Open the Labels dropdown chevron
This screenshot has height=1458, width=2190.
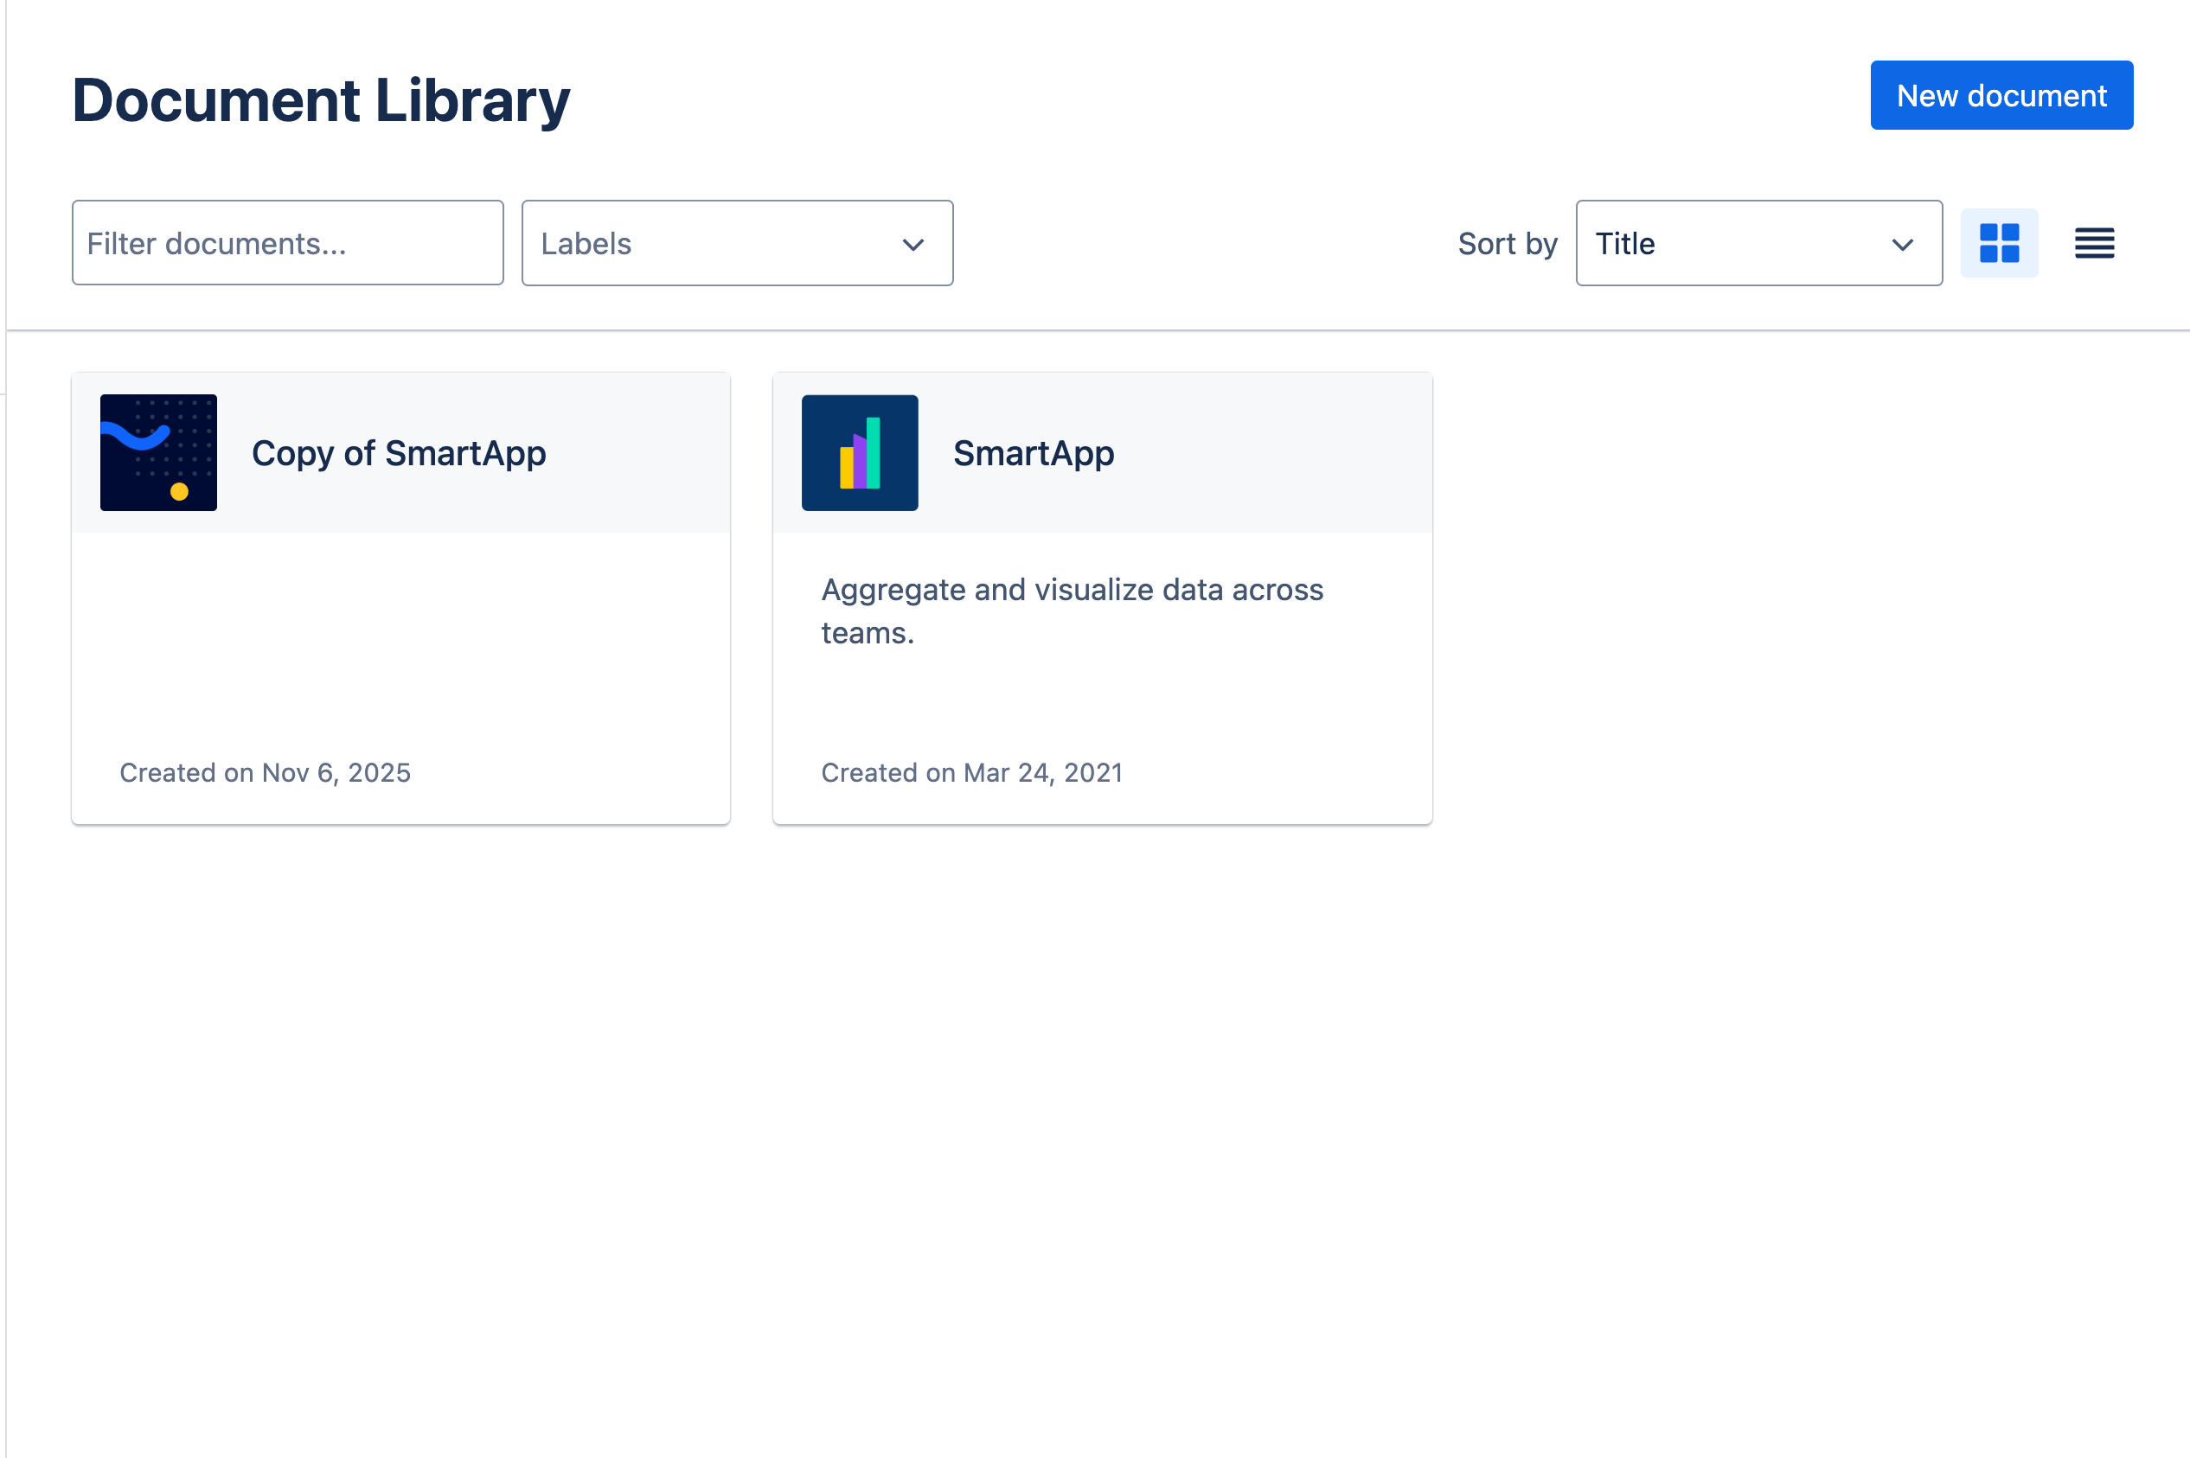click(x=912, y=244)
